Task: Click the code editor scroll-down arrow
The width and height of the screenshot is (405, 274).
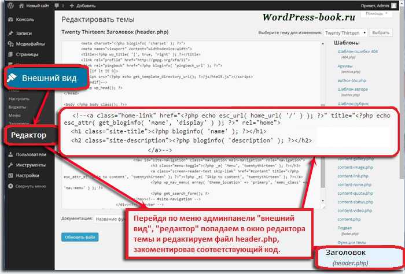Action: (323, 201)
